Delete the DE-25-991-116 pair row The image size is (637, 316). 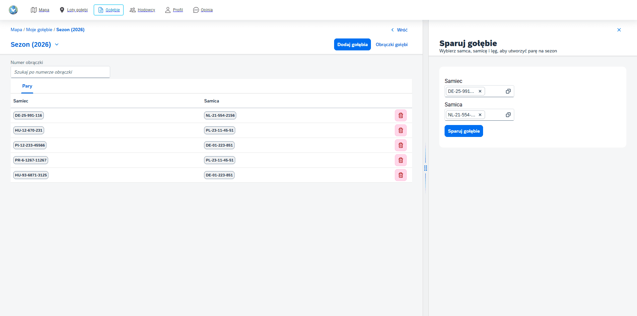point(400,115)
